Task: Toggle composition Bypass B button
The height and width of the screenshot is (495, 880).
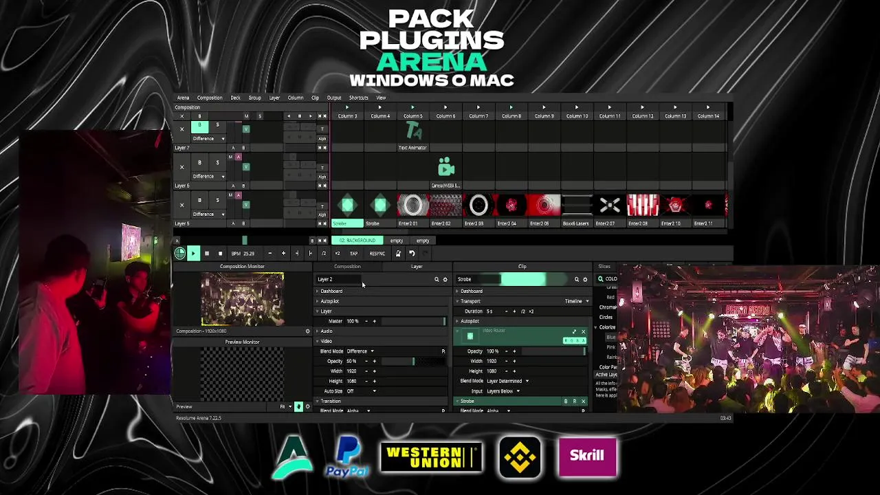Action: (199, 116)
